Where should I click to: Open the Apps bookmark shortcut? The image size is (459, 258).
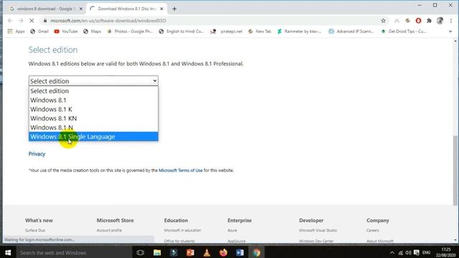tap(16, 32)
